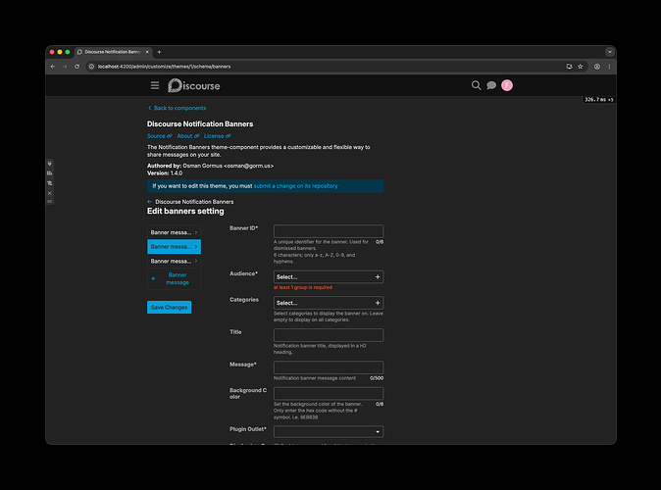
Task: Click the plus icon on Categories selector
Action: [378, 303]
